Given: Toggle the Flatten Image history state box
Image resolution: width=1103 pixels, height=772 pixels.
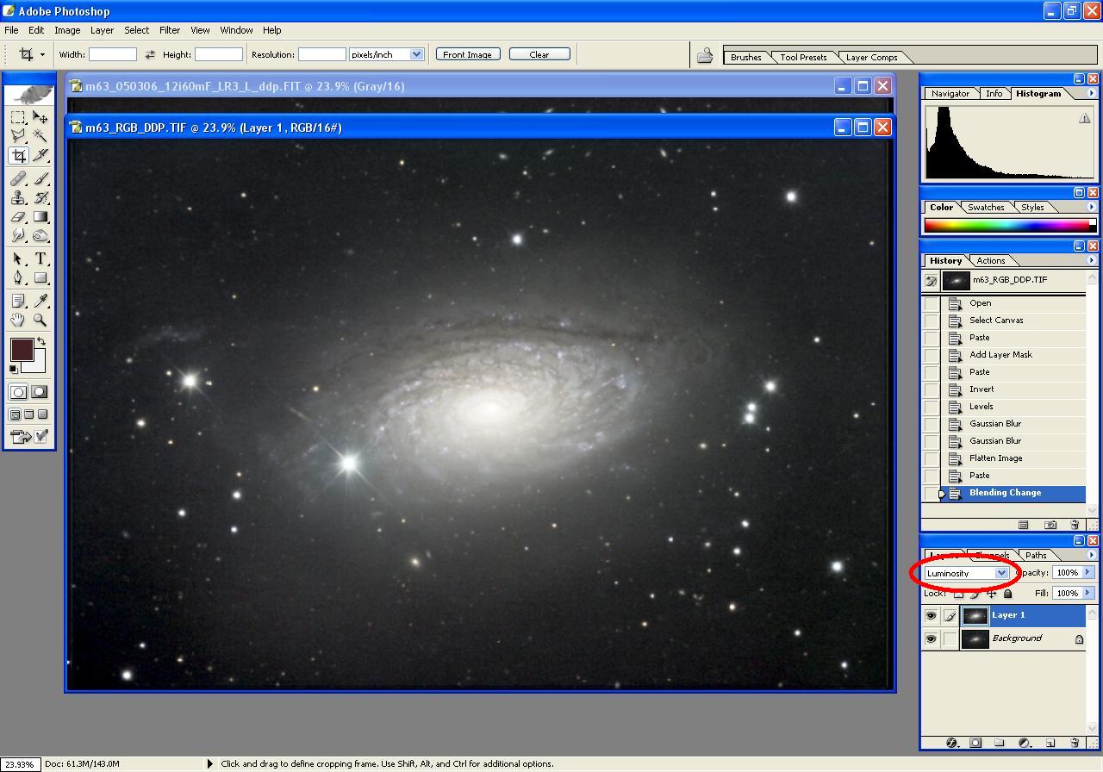Looking at the screenshot, I should tap(932, 458).
